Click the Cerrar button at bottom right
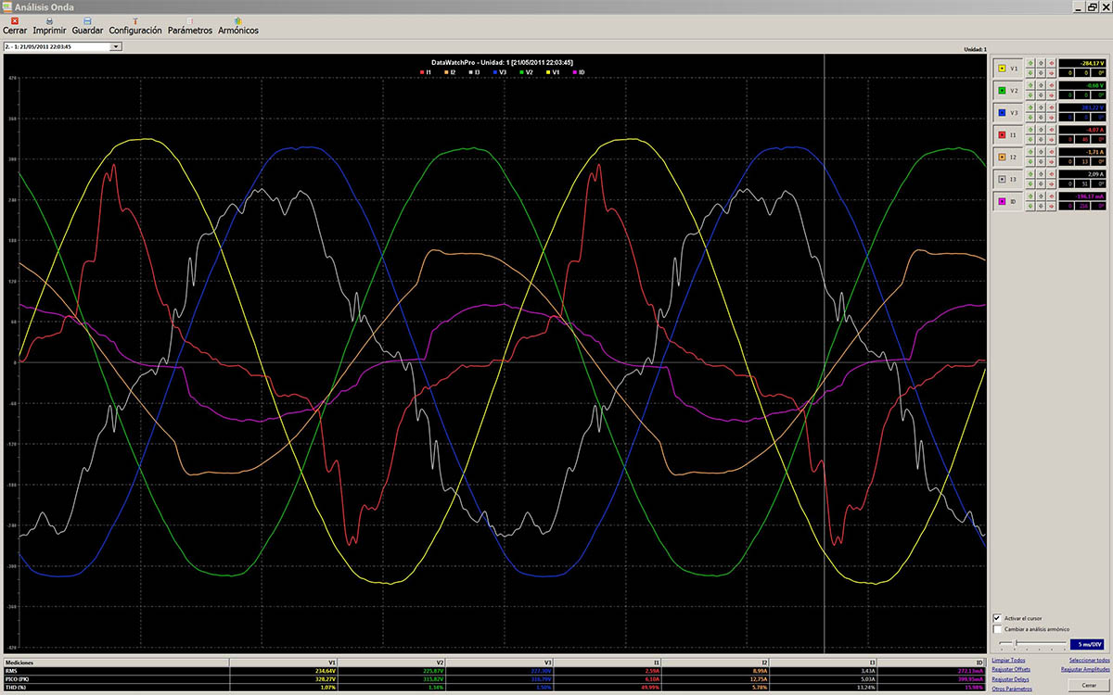 (1089, 684)
